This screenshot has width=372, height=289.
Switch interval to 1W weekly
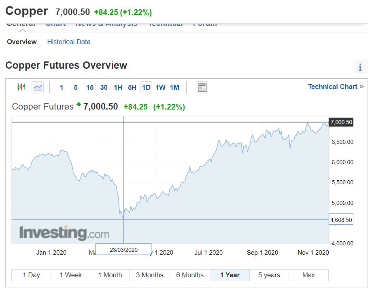160,87
